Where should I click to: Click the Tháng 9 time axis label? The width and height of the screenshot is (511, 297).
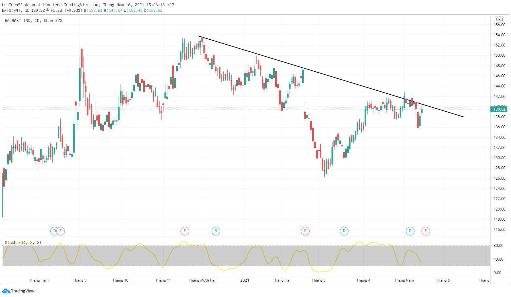pyautogui.click(x=80, y=280)
